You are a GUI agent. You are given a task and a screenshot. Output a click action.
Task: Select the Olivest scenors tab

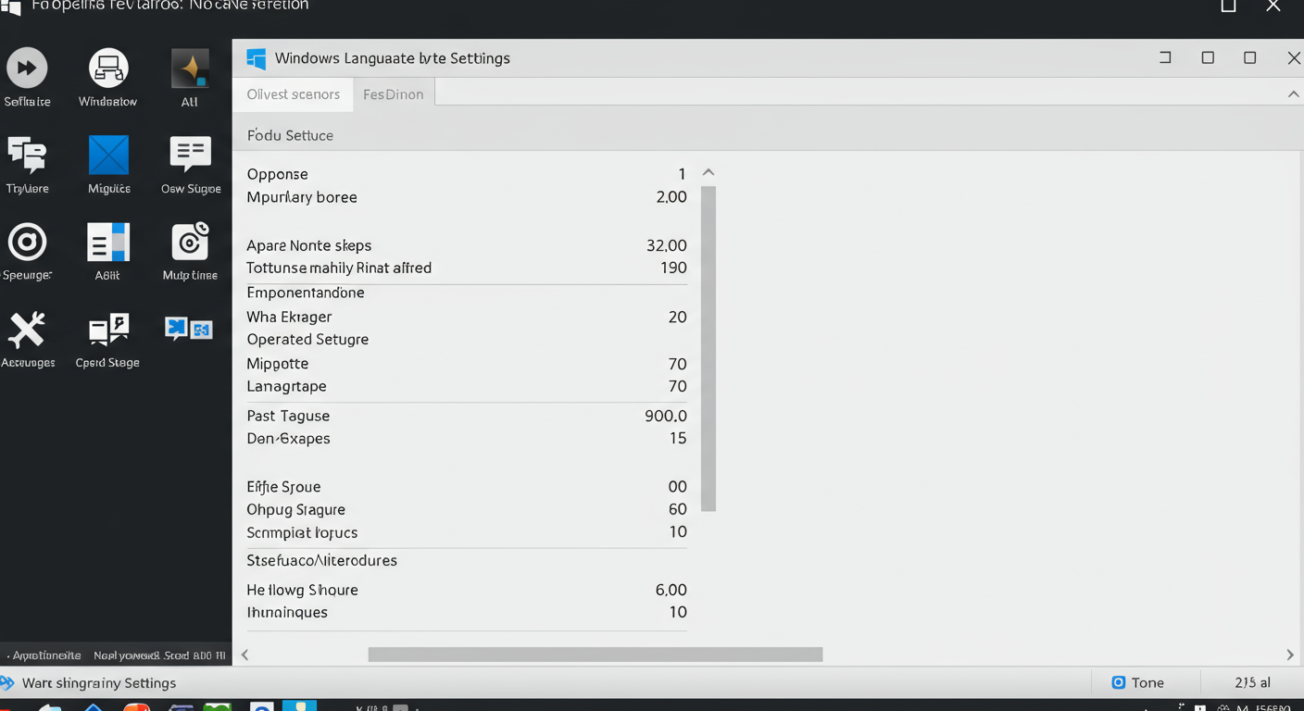(x=294, y=94)
